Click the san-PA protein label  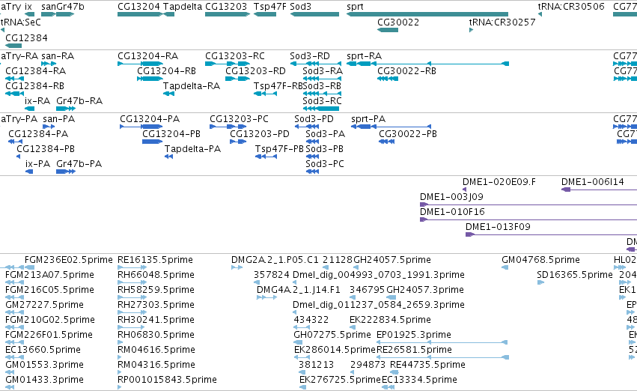(x=59, y=119)
